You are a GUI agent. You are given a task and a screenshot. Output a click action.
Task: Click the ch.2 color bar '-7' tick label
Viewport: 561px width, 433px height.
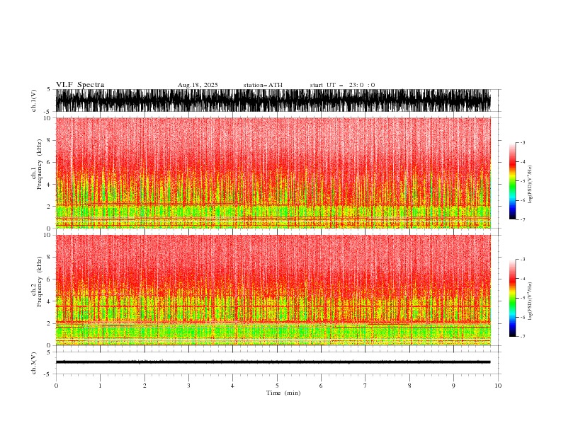(522, 336)
